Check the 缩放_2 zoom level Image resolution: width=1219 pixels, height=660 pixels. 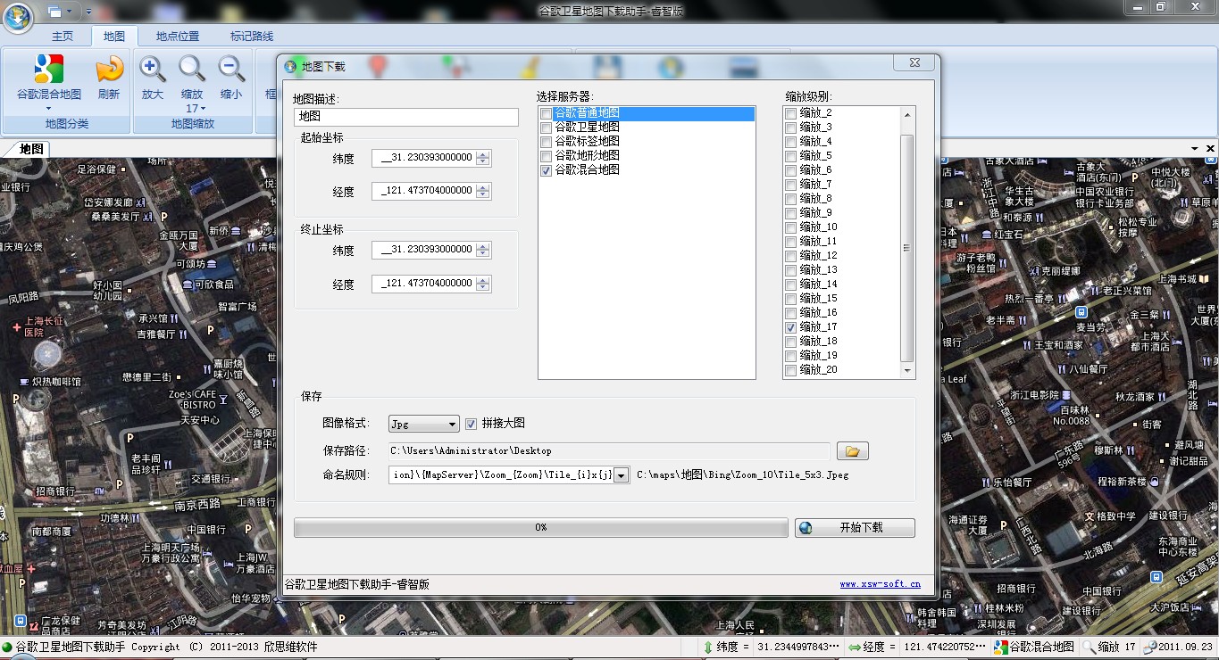point(790,113)
